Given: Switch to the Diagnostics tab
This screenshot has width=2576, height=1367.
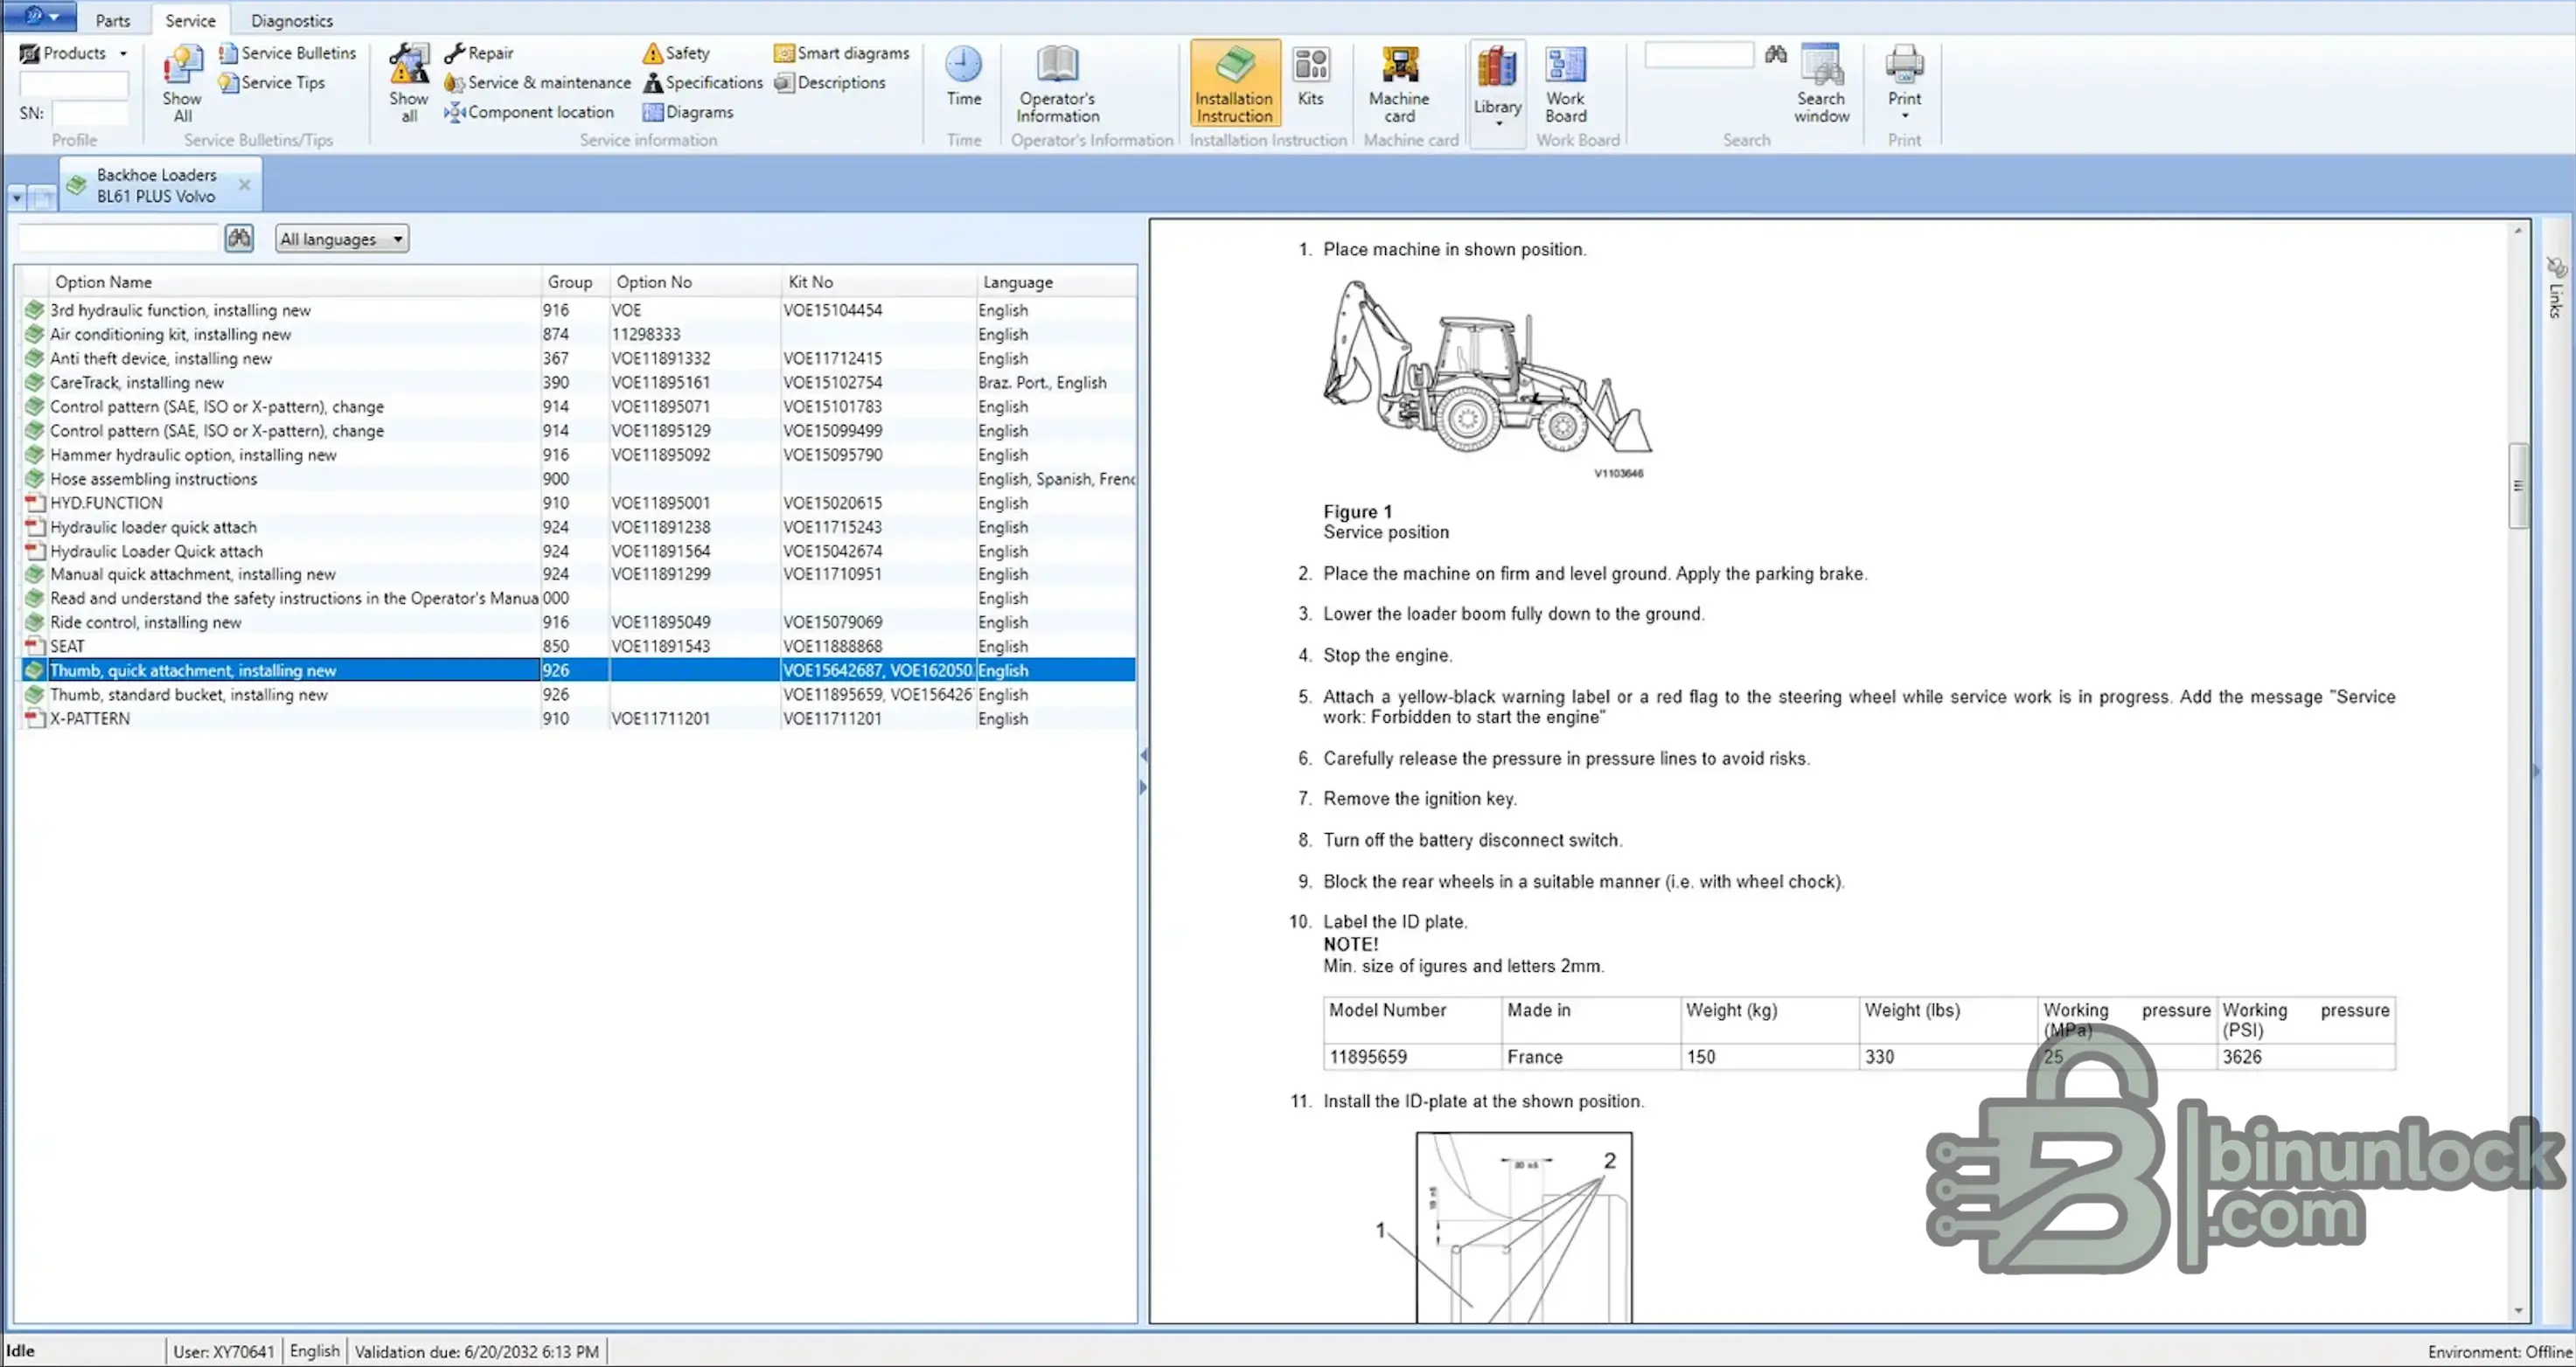Looking at the screenshot, I should coord(292,20).
